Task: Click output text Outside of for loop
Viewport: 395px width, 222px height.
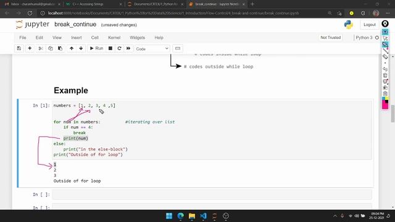Action: (x=77, y=181)
